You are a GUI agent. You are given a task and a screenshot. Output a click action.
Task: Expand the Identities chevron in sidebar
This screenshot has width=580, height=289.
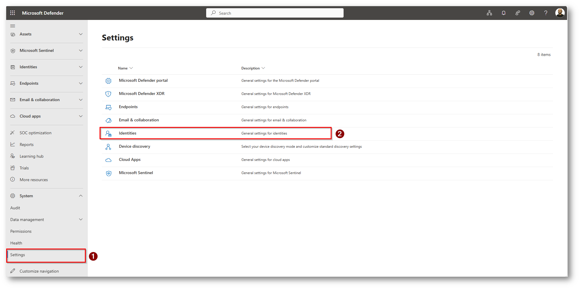81,67
